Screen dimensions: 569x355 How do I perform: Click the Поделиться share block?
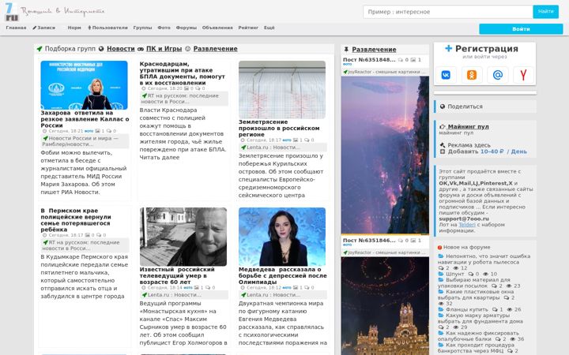coord(485,106)
